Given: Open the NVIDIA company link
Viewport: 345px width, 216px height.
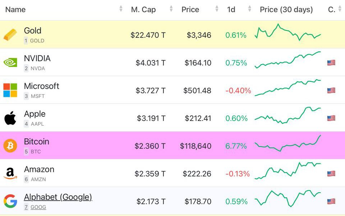Looking at the screenshot, I should 37,58.
